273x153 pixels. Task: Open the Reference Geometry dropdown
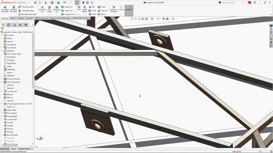point(114,9)
